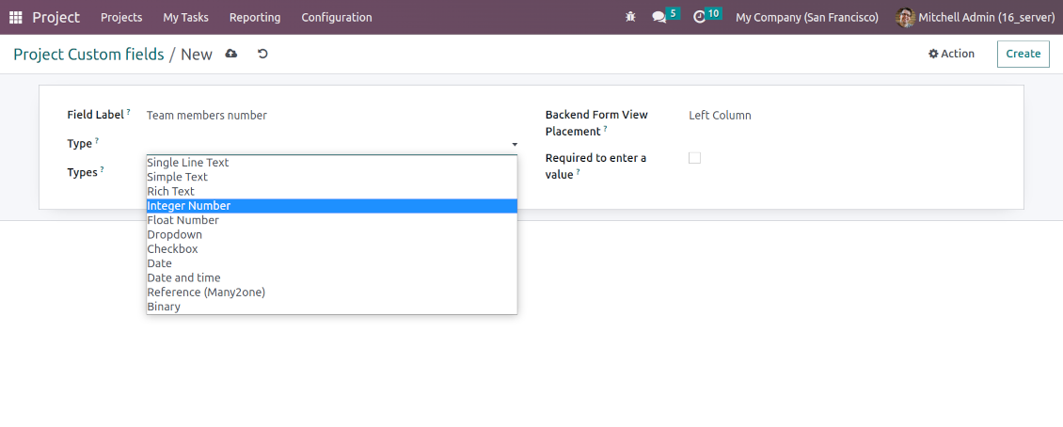Open the Configuration menu
Image resolution: width=1063 pixels, height=427 pixels.
point(337,17)
